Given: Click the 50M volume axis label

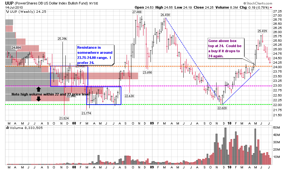Looking at the screenshot, I should click(276, 128).
